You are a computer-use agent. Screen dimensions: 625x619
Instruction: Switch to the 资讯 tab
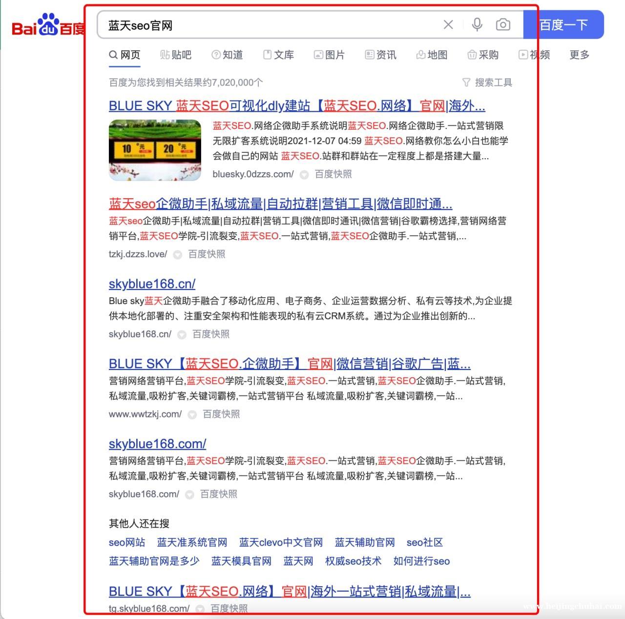tap(380, 55)
